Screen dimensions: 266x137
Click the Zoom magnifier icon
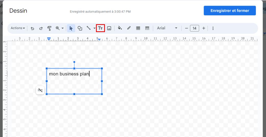58,28
